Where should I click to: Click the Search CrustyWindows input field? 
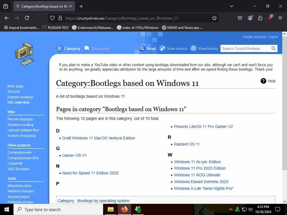245,48
